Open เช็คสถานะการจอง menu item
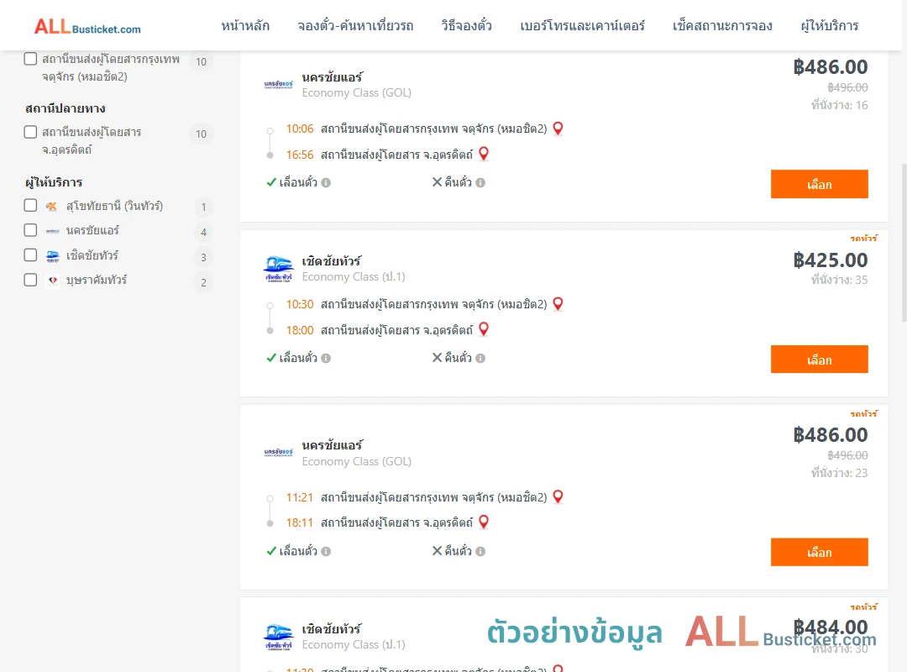 tap(722, 26)
